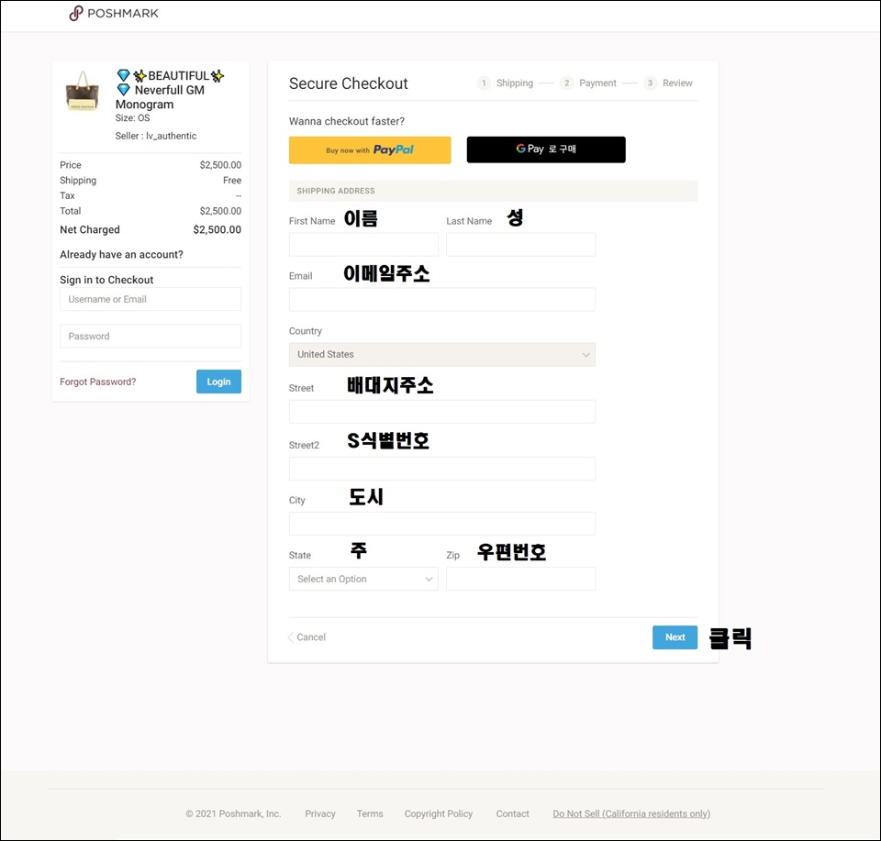The image size is (881, 841).
Task: Click the Cancel link
Action: [307, 637]
